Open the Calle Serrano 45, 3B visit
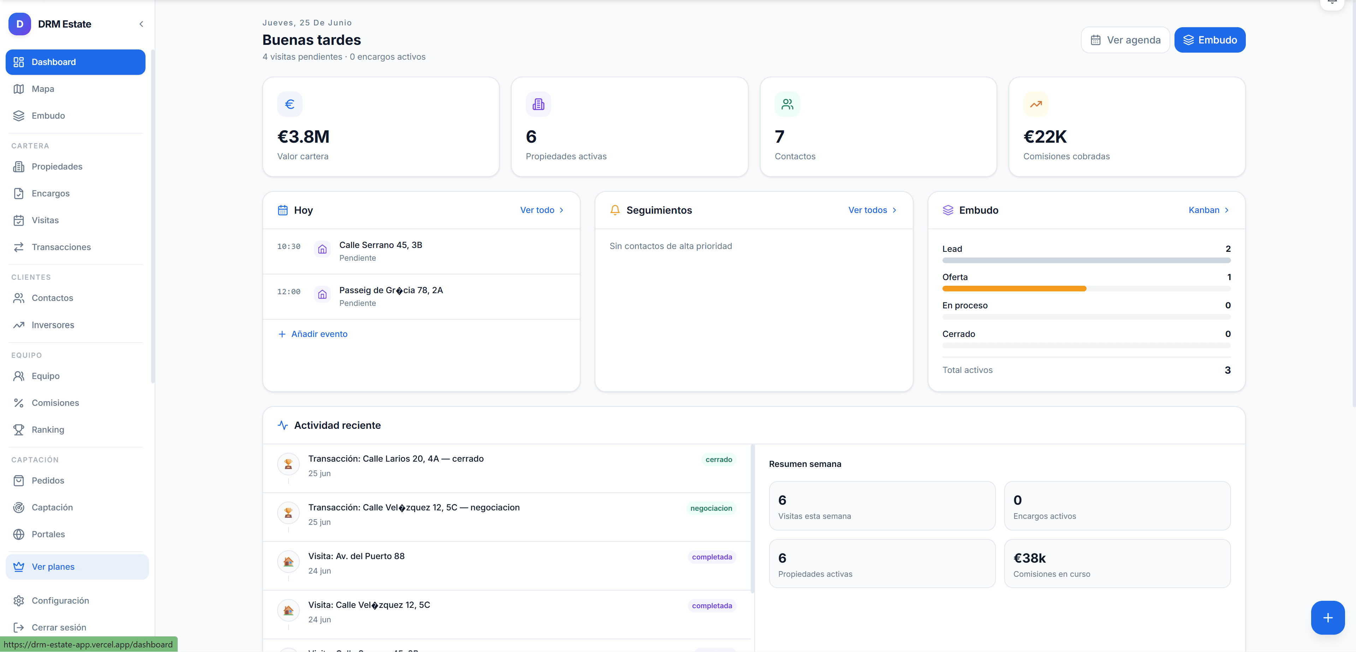 coord(421,251)
